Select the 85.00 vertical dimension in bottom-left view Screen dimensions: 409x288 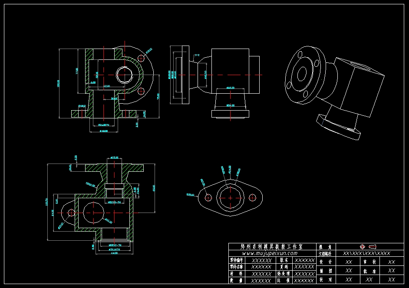[154, 188]
